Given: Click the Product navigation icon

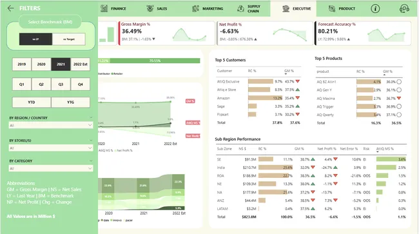Looking at the screenshot, I should [332, 8].
